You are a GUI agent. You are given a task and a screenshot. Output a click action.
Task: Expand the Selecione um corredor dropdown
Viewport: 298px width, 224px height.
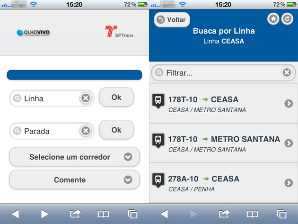point(75,157)
